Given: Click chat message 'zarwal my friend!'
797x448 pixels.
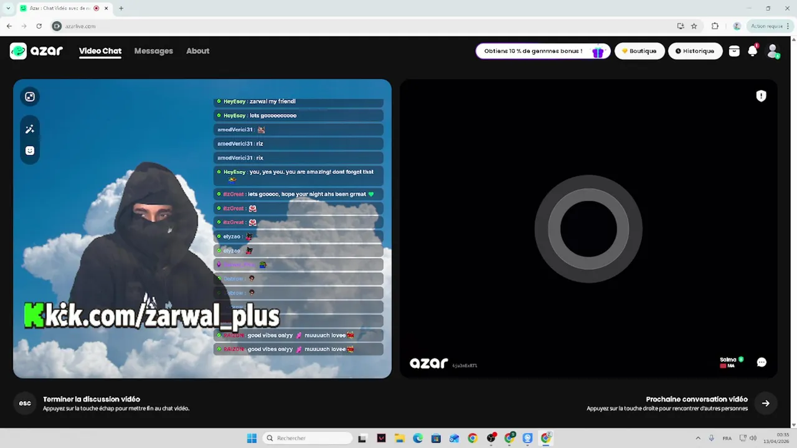Looking at the screenshot, I should 273,101.
